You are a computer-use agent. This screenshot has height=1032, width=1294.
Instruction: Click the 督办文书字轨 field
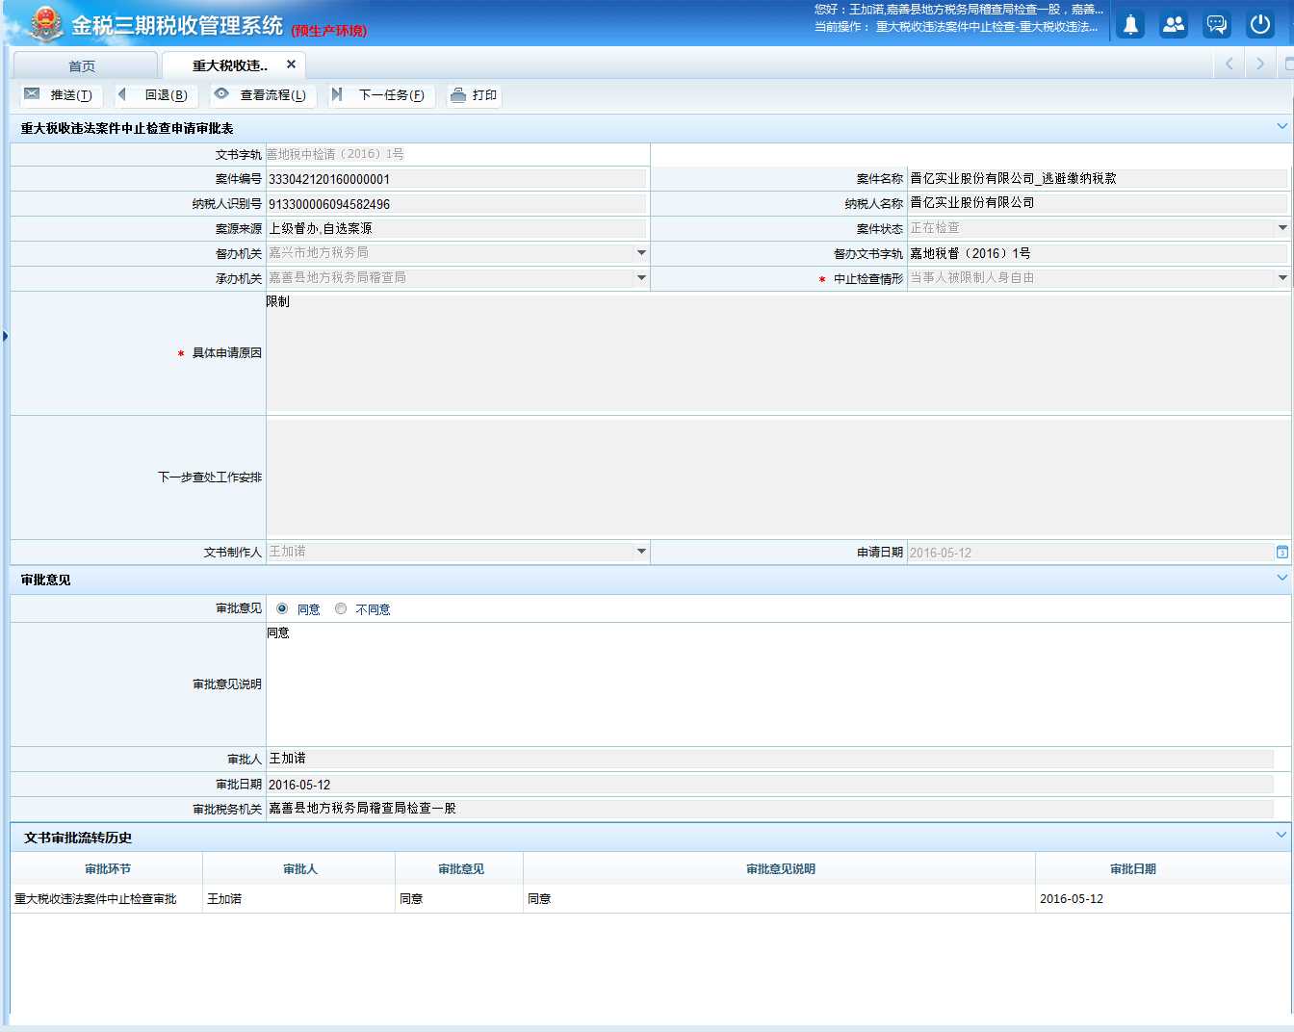click(x=1098, y=253)
